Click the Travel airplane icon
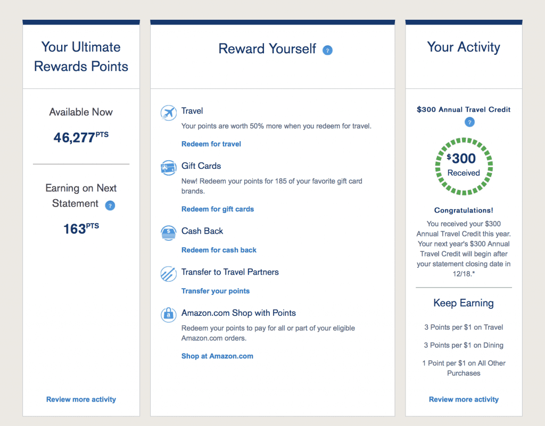The width and height of the screenshot is (545, 426). (x=168, y=113)
